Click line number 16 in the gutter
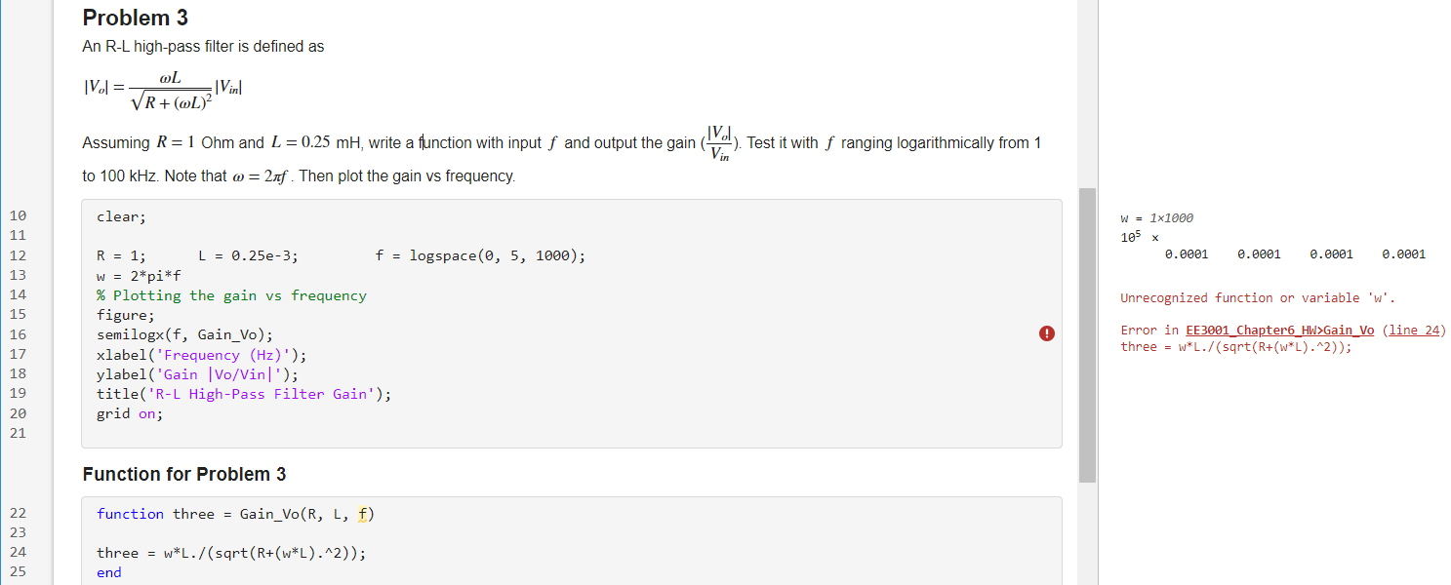This screenshot has height=585, width=1451. 17,333
